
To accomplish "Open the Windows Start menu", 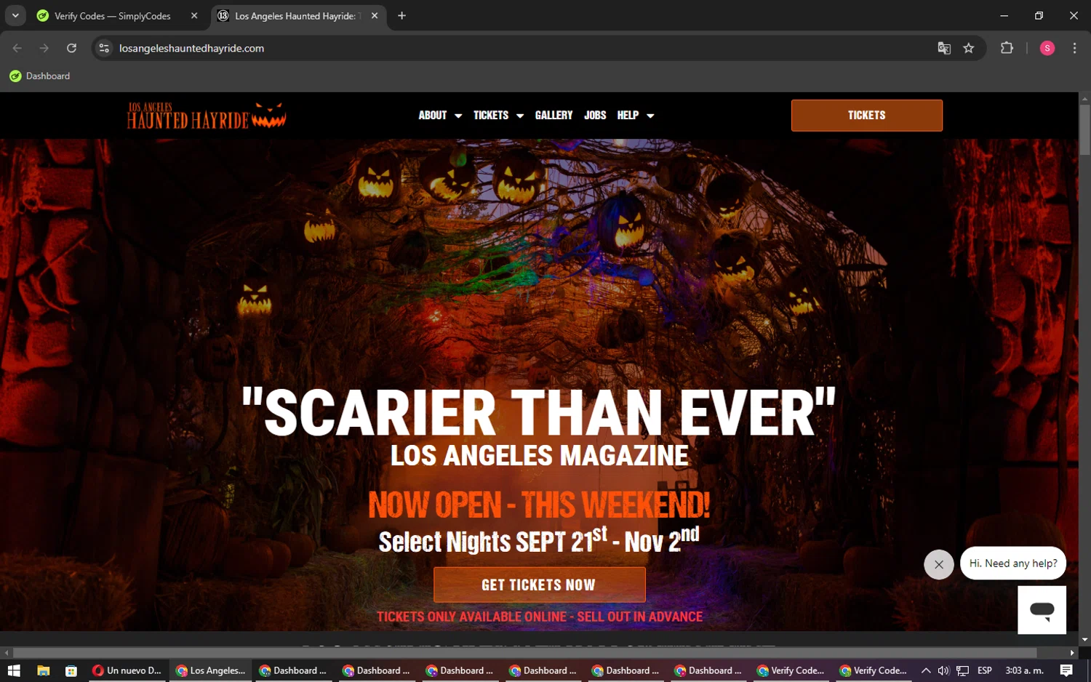I will coord(14,670).
